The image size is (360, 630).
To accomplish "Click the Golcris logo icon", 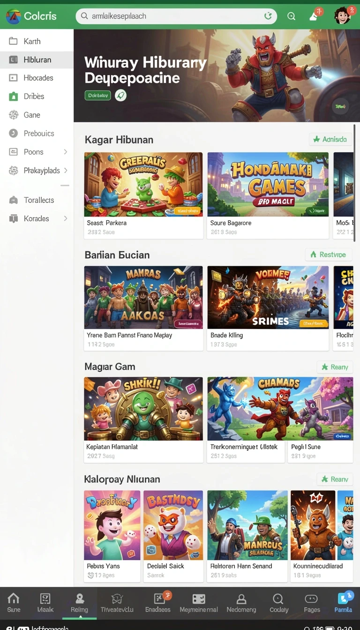I will tap(13, 16).
